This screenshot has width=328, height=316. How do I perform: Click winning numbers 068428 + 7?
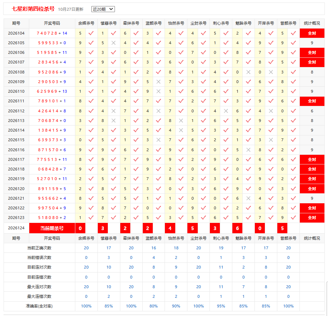(x=52, y=169)
